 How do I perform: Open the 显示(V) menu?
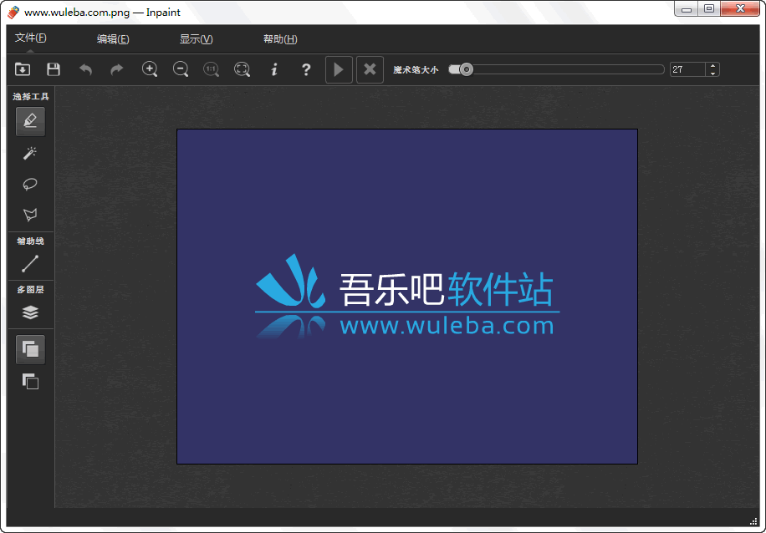196,39
